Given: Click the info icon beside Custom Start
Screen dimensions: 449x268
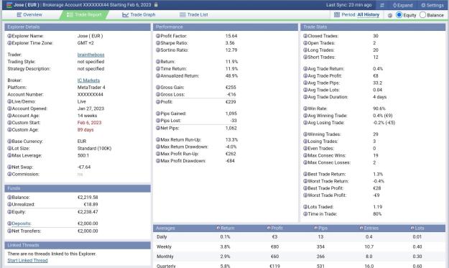Looking at the screenshot, I should tap(9, 123).
